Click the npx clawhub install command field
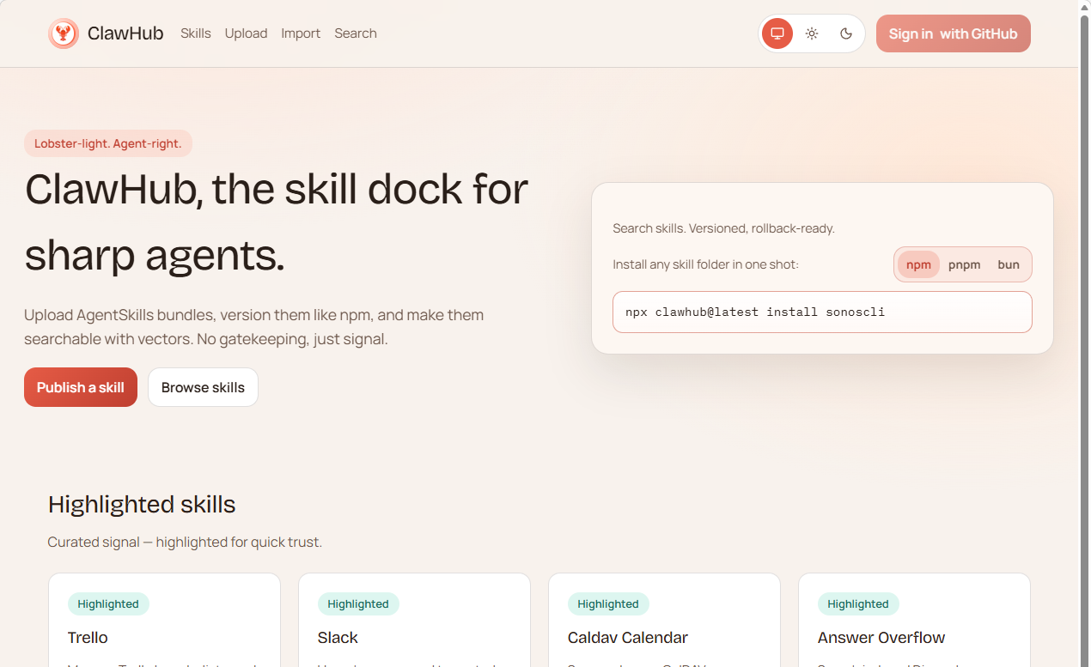This screenshot has width=1091, height=667. point(822,312)
